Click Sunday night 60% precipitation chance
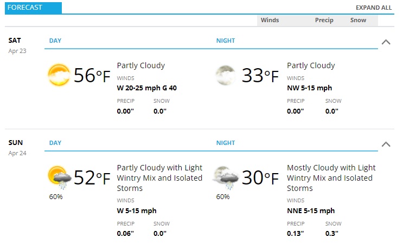 [x=223, y=197]
